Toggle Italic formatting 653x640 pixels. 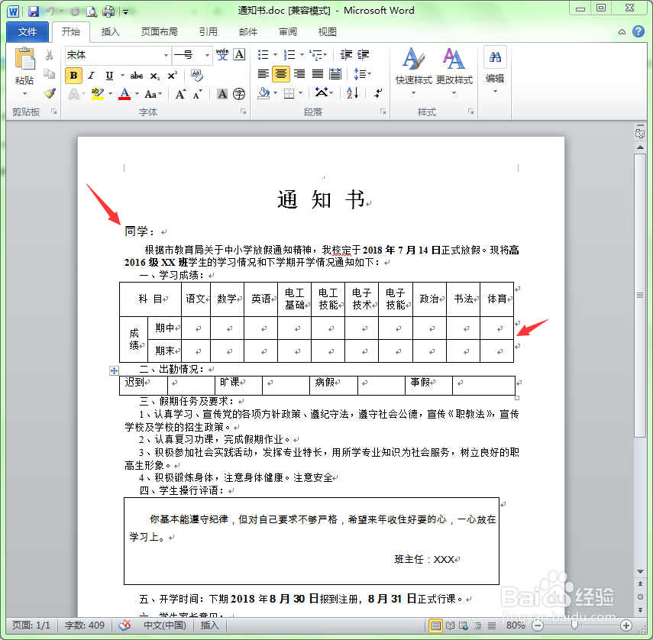click(91, 76)
